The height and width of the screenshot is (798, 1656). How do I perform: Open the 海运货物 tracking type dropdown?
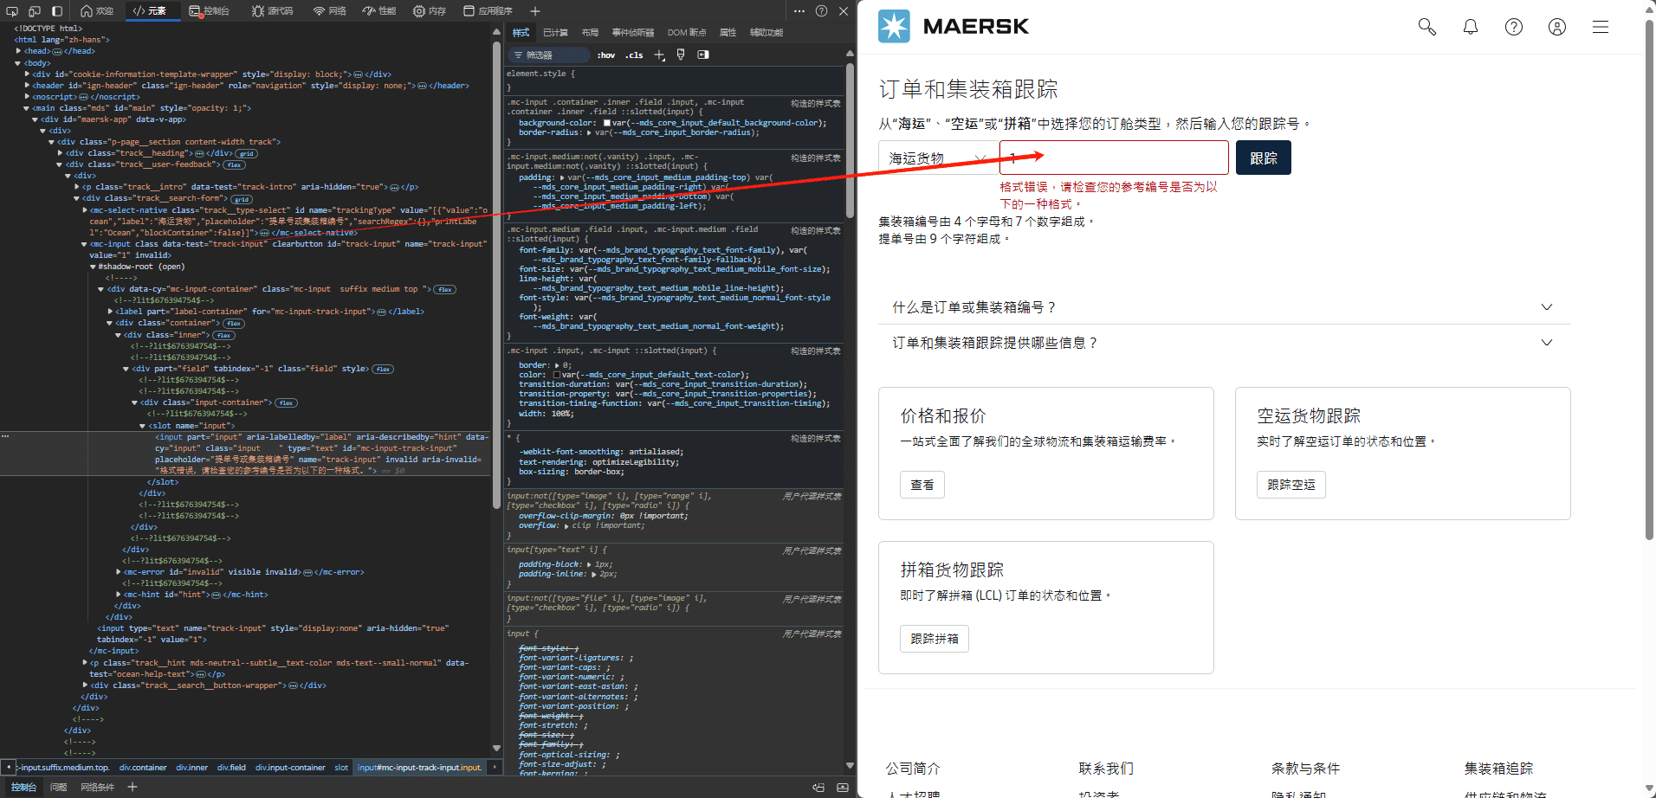pos(939,158)
